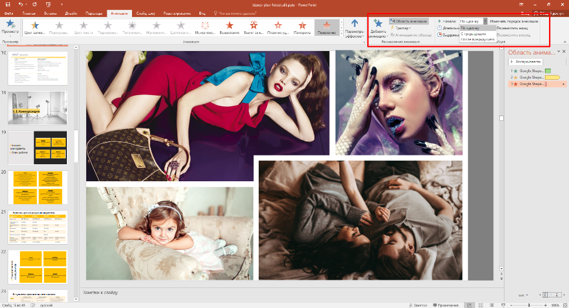
Task: Select the 'Цвет заливки' animation effect
Action: pos(35,27)
